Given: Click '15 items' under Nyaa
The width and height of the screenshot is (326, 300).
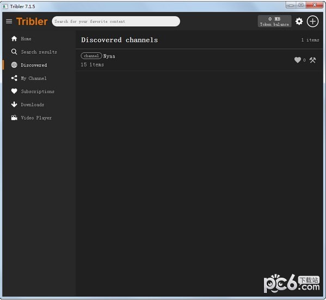Looking at the screenshot, I should click(93, 65).
